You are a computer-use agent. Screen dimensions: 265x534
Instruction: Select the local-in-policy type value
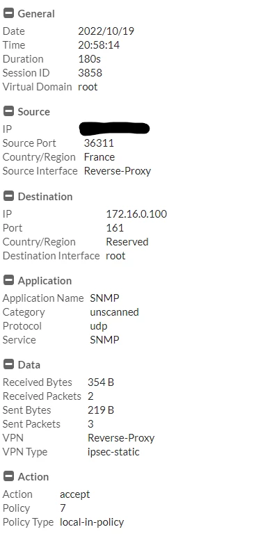92,522
